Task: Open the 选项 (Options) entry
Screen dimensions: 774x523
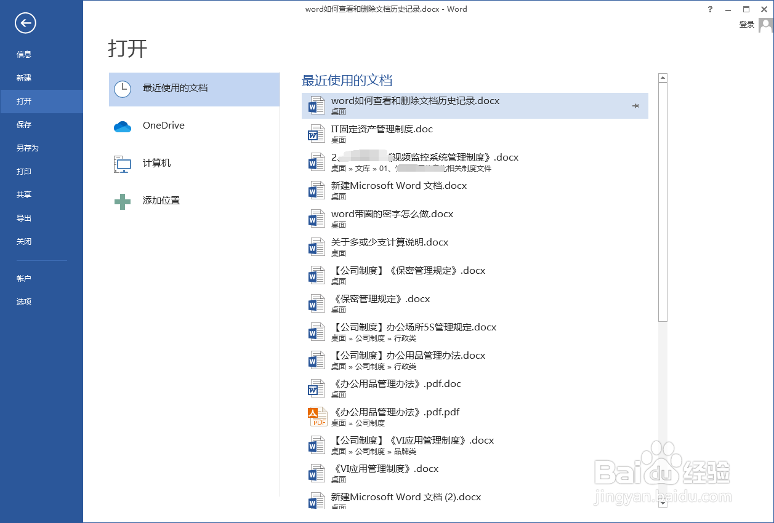Action: 24,301
